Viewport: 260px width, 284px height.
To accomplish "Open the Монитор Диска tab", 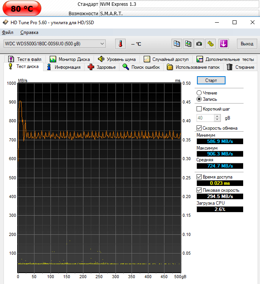I will 70,59.
